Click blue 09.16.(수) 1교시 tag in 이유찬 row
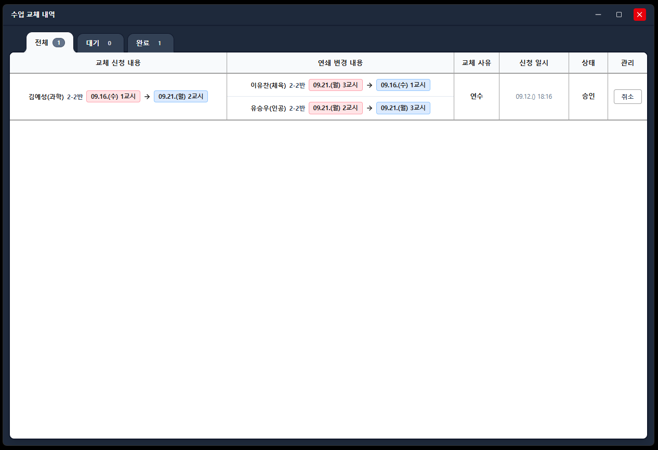The height and width of the screenshot is (450, 658). (x=403, y=85)
